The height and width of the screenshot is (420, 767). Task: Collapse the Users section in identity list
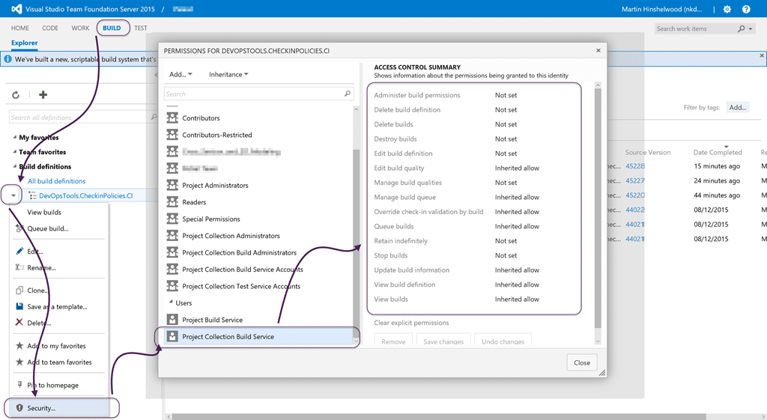(x=171, y=302)
